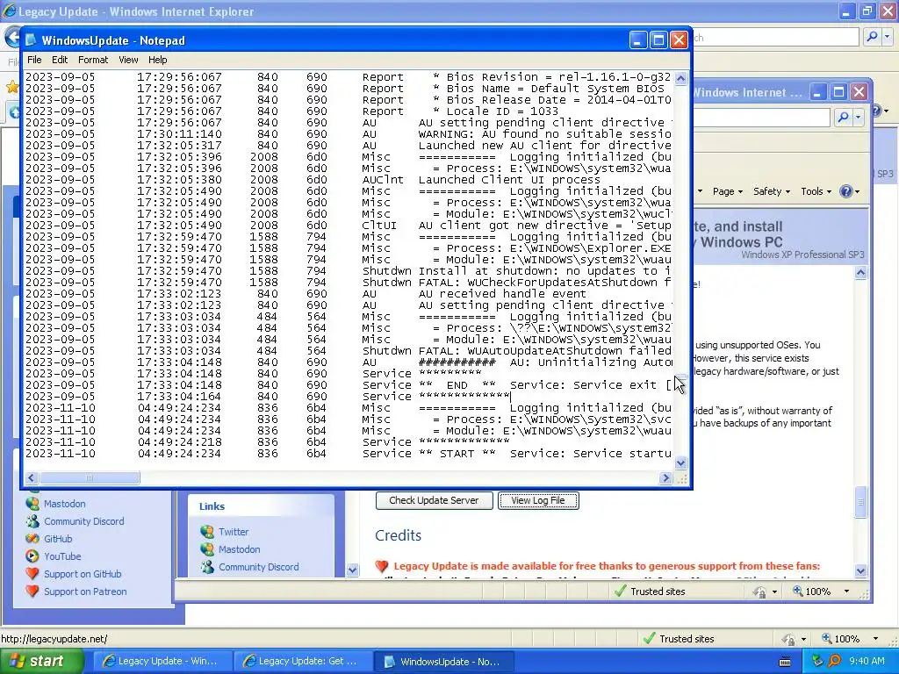Viewport: 899px width, 674px height.
Task: Click the heart icon beside Support on Patreon
Action: tap(32, 592)
